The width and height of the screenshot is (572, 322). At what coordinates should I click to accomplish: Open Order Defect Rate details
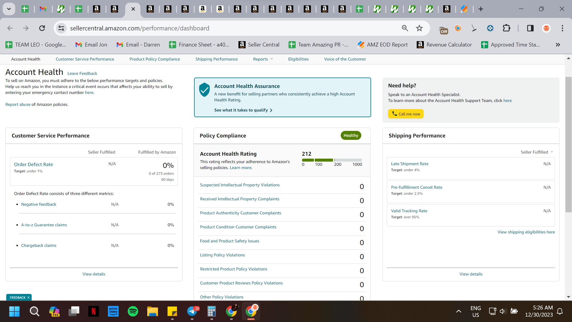pos(33,164)
